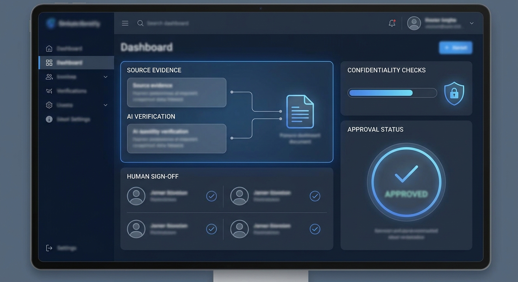Click the Approved checkmark circle

pyautogui.click(x=406, y=182)
